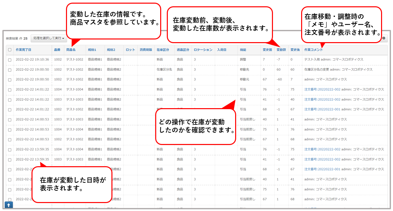
Task: Sort by 消費期限 column header
Action: click(146, 50)
